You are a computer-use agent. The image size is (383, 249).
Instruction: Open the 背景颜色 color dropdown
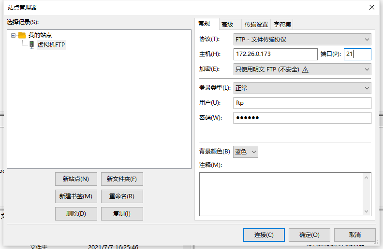246,152
